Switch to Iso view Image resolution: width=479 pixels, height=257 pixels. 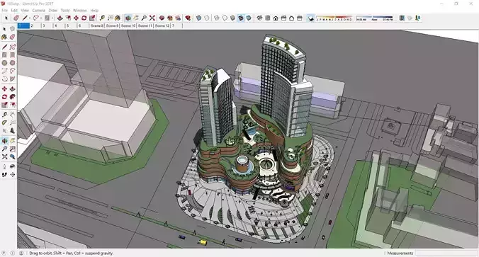[x=259, y=18]
